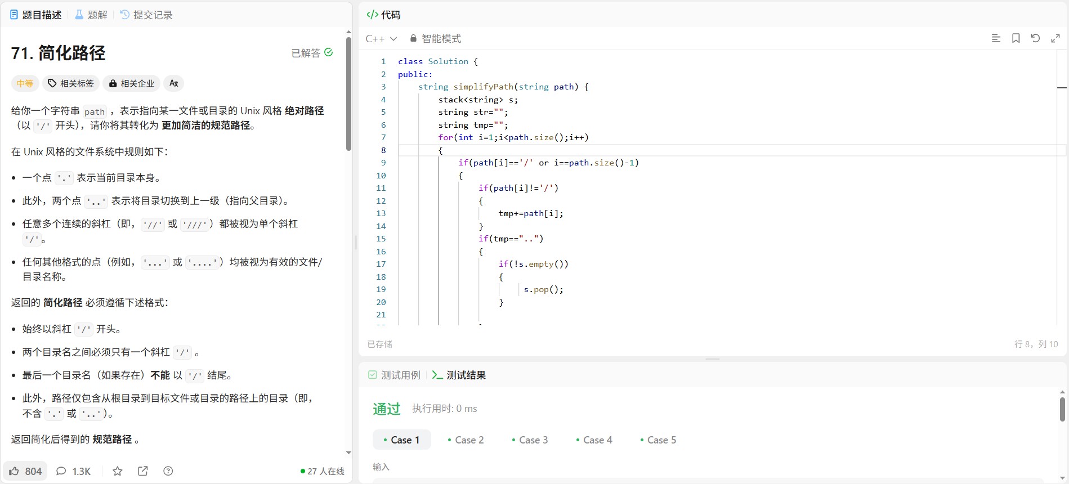
Task: Open the C++ language dropdown
Action: coord(381,39)
